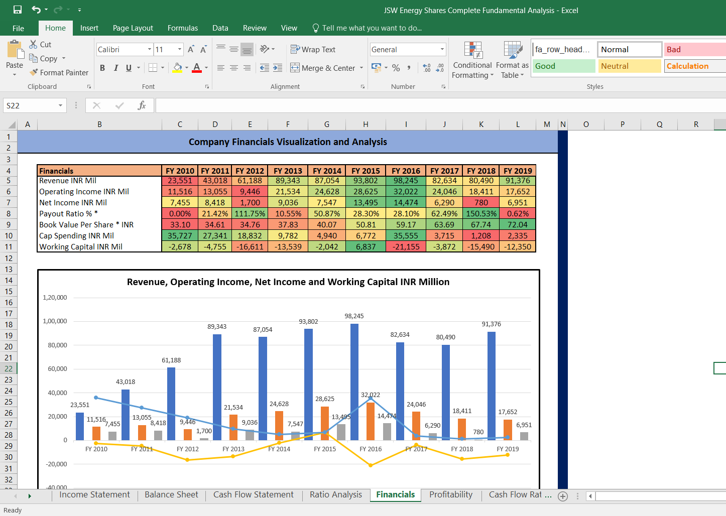The image size is (726, 516).
Task: Add a new sheet with plus icon
Action: click(x=563, y=496)
